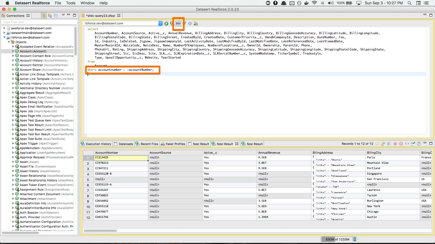Screen dimensions: 435x244
Task: Click the trash can garbage collector icon
Action: pyautogui.click(x=355, y=239)
